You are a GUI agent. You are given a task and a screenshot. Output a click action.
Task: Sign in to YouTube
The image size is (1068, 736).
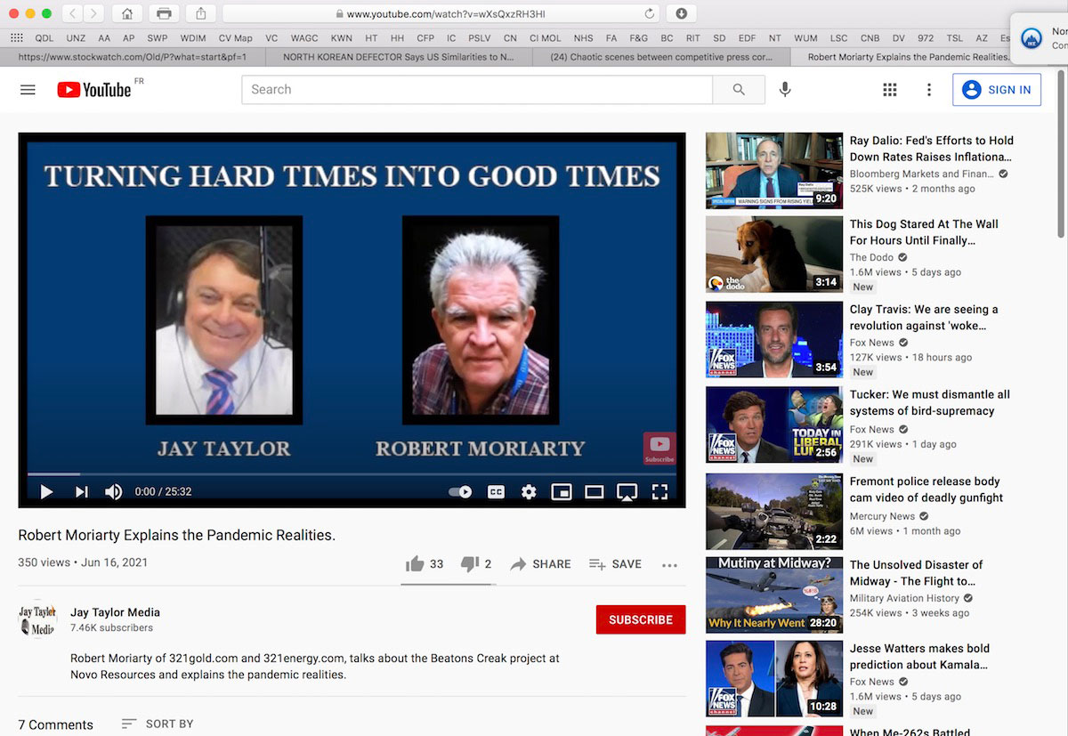[997, 90]
